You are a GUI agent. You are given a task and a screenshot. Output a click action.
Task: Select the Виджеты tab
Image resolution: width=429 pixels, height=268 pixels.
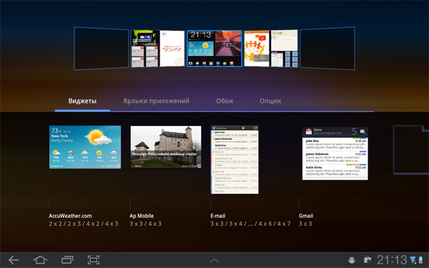[82, 101]
